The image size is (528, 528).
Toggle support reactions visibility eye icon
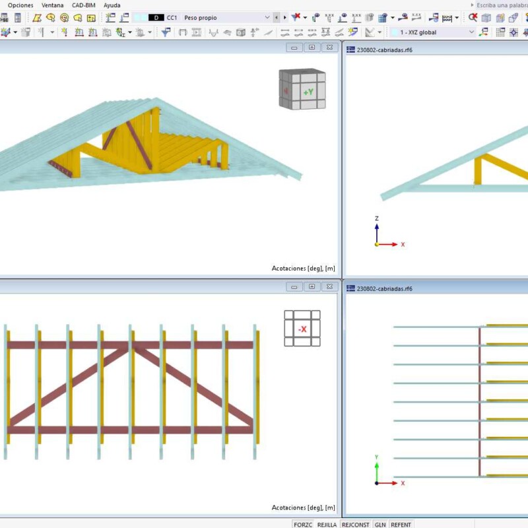[x=316, y=18]
